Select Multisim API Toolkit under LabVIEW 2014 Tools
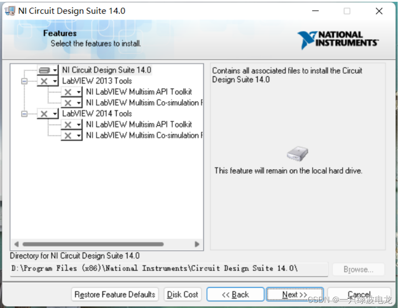 pos(139,125)
